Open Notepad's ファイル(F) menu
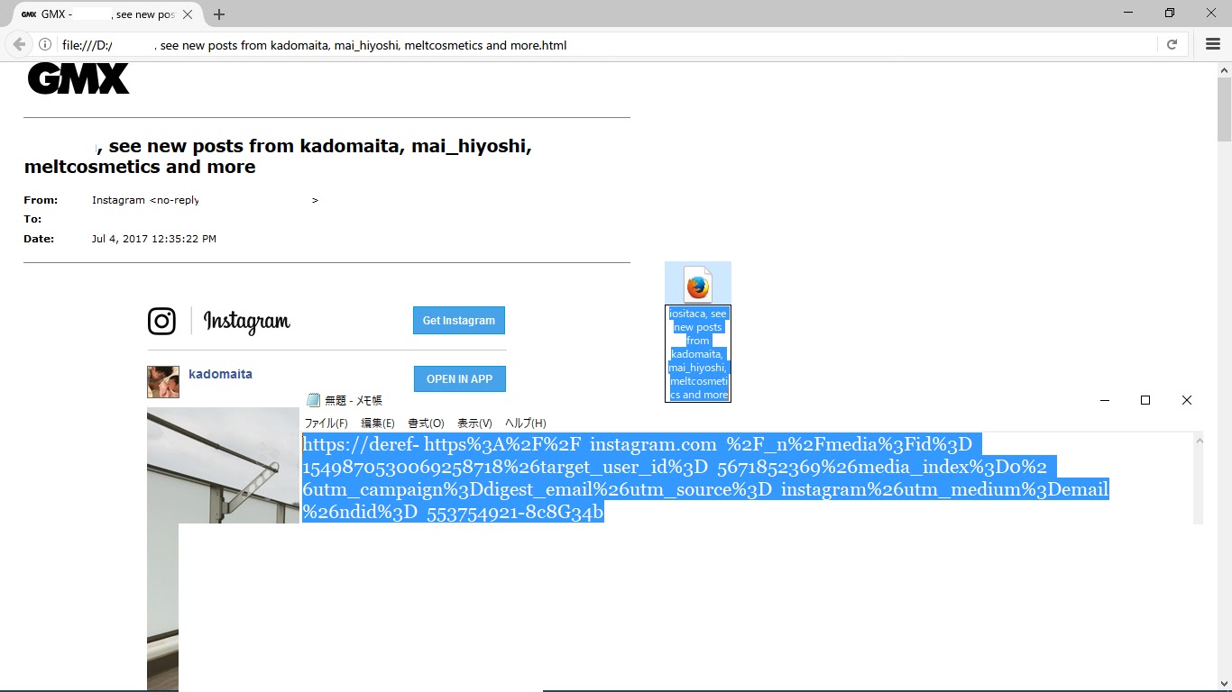The width and height of the screenshot is (1232, 692). (326, 423)
